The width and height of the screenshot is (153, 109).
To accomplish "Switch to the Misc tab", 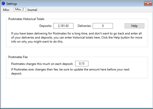I will 7,10.
